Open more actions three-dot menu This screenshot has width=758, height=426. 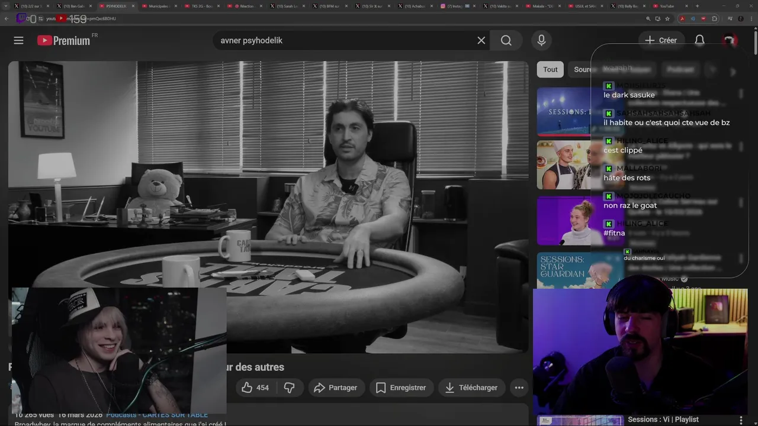click(x=519, y=388)
